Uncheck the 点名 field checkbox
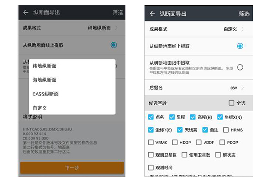 point(151,117)
